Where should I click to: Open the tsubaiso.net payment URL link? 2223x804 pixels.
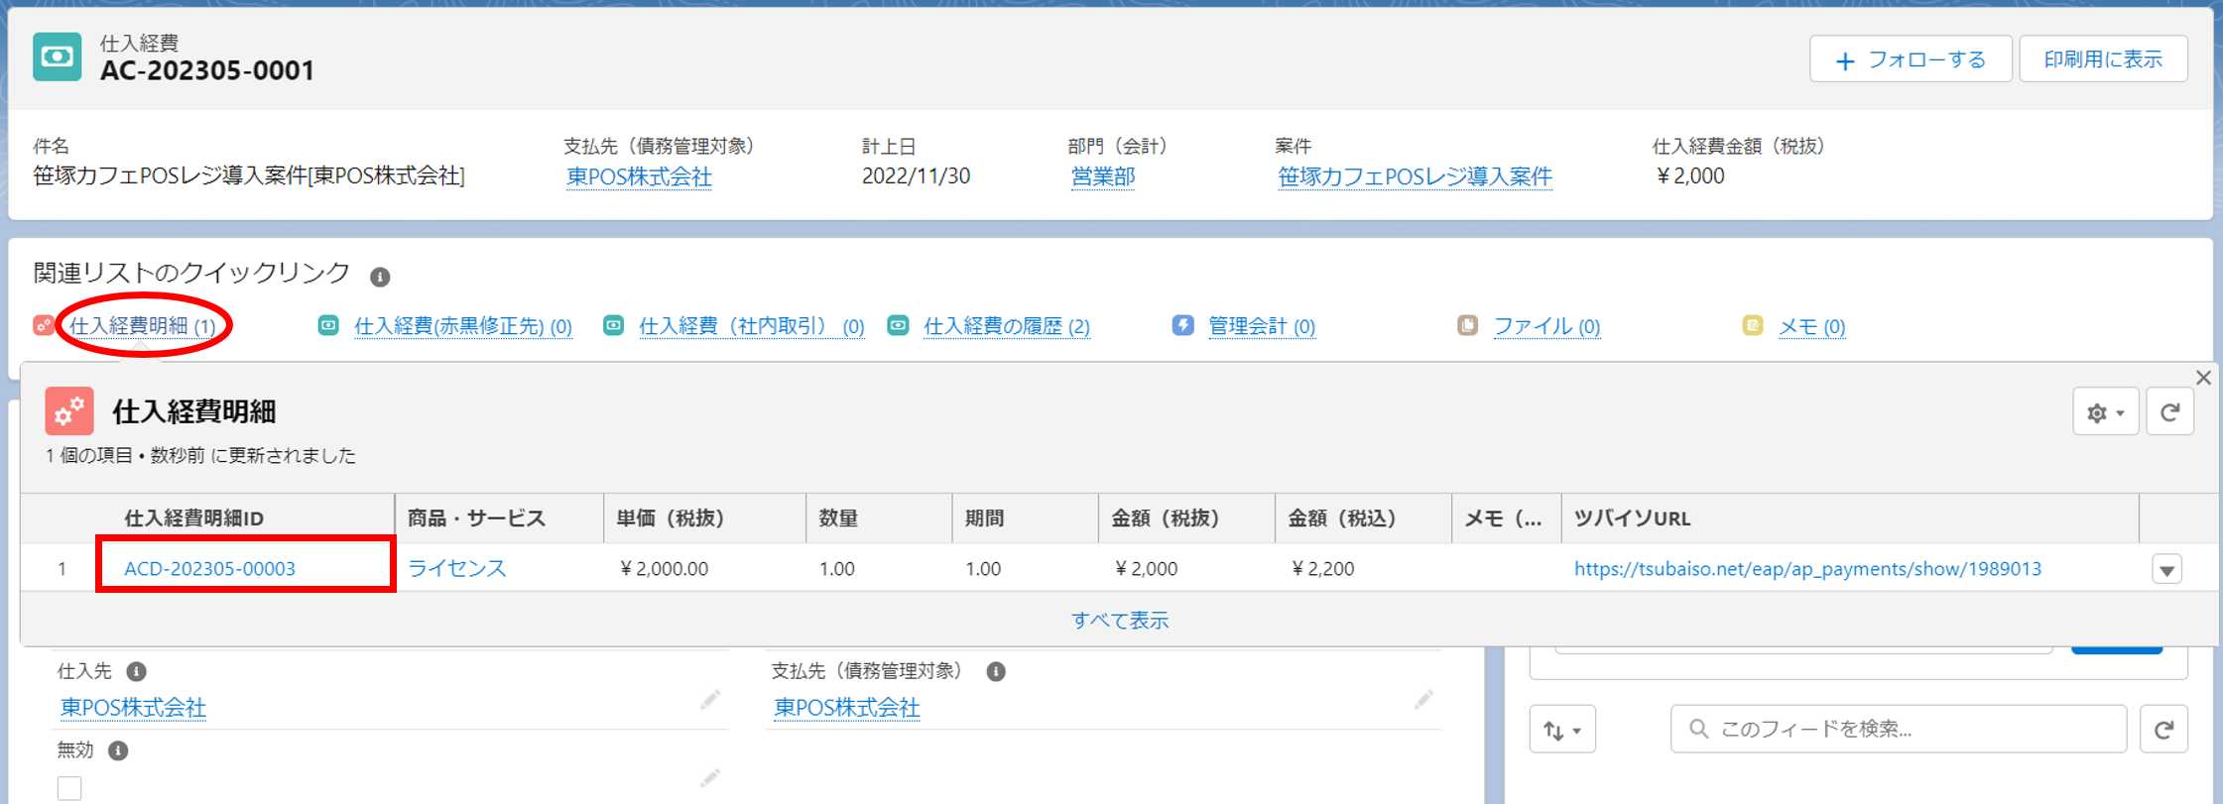[x=1806, y=569]
